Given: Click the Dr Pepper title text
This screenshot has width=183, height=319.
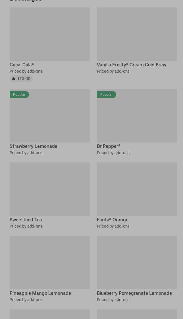Looking at the screenshot, I should [109, 146].
